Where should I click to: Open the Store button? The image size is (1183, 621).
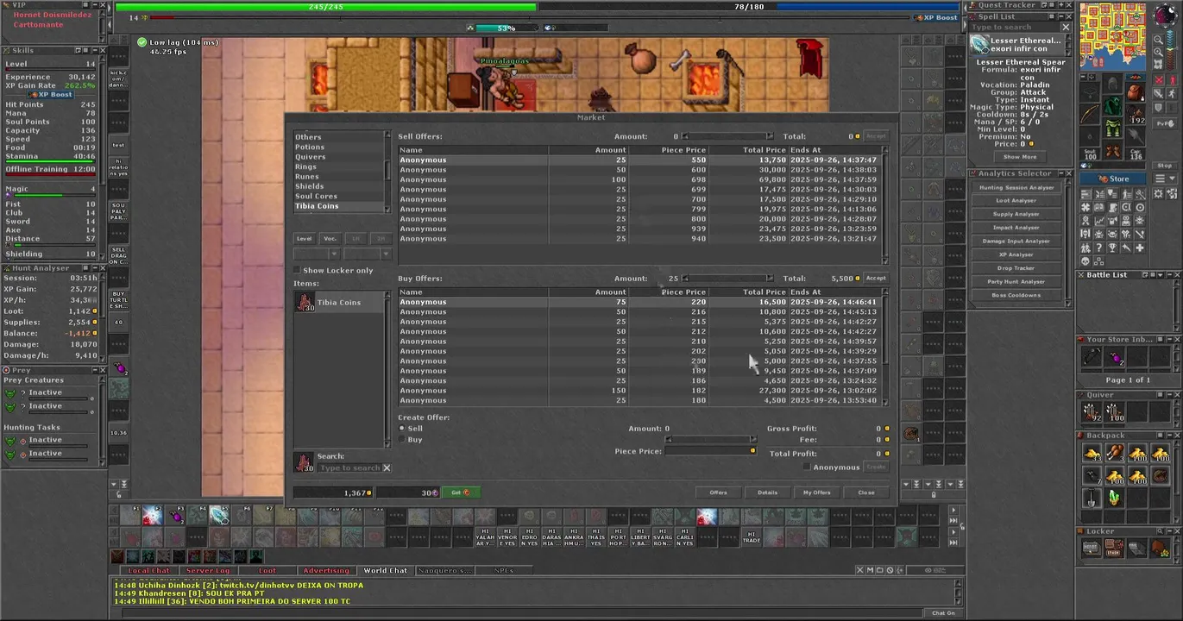[x=1112, y=179]
